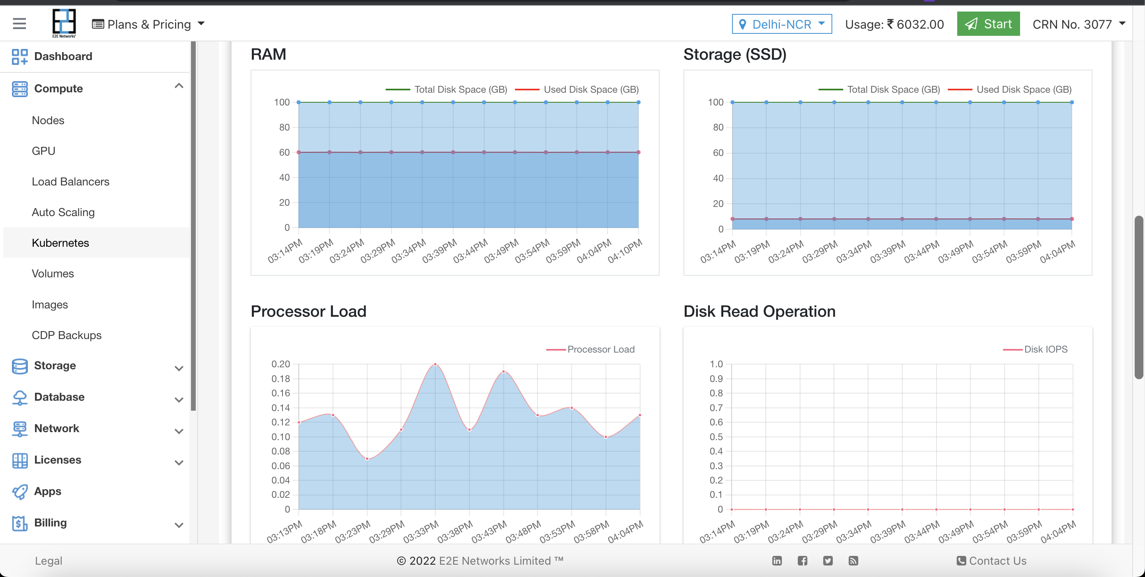Collapse the Compute section chevron
Image resolution: width=1145 pixels, height=577 pixels.
179,86
